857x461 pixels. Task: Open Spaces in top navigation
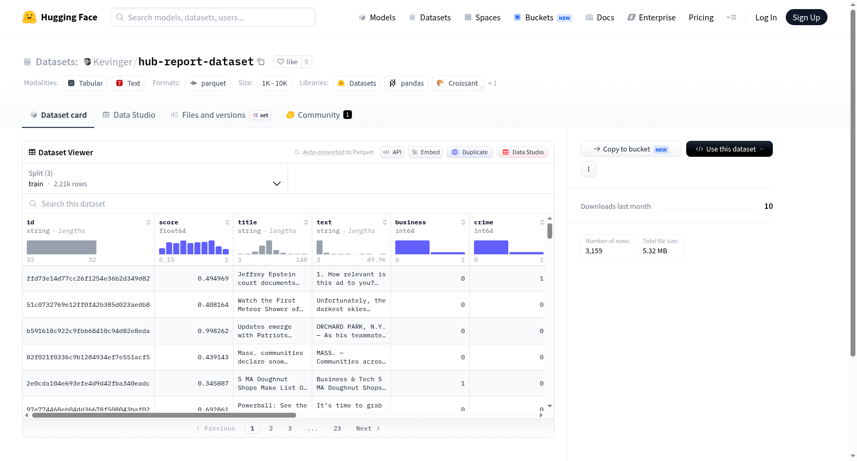tap(482, 17)
